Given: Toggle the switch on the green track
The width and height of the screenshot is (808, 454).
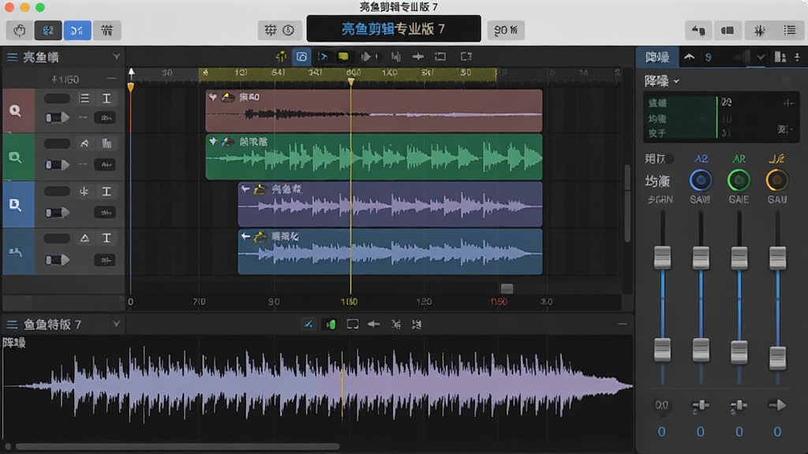Looking at the screenshot, I should point(57,165).
